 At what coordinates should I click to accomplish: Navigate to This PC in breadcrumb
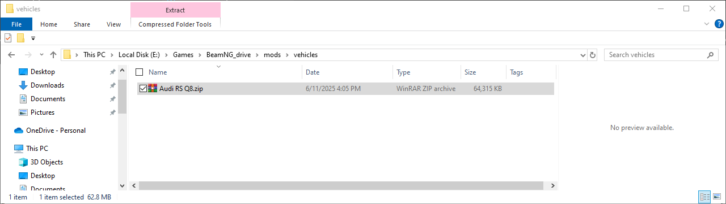[94, 55]
